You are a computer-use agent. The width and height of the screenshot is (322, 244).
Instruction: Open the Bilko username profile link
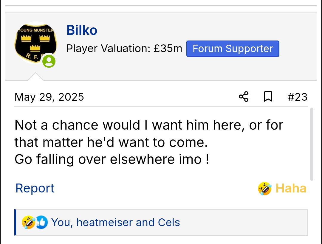tap(82, 30)
